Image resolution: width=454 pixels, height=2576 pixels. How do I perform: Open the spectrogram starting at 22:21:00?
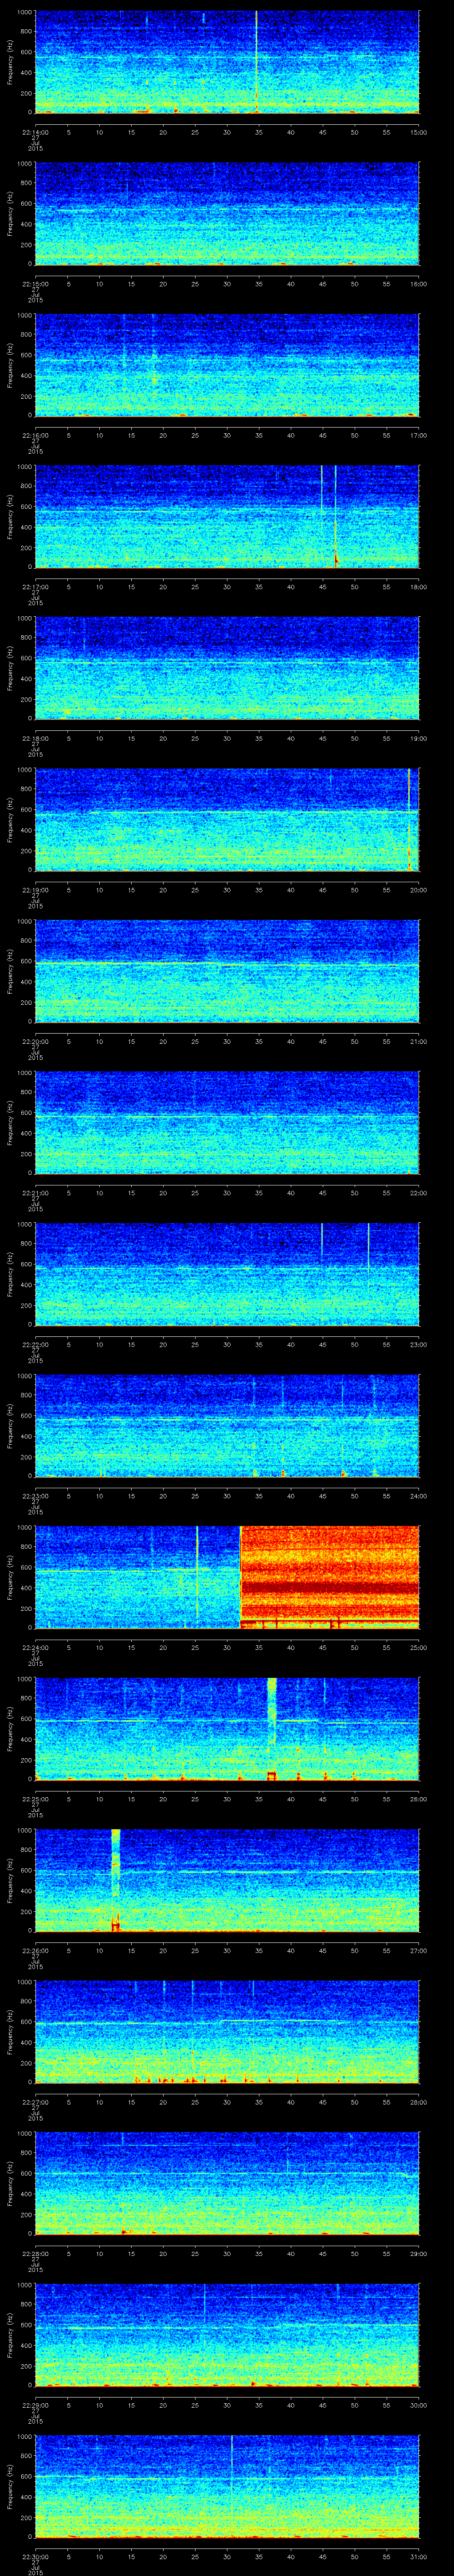click(227, 1122)
